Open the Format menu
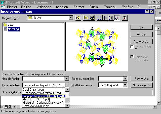 click(x=79, y=7)
